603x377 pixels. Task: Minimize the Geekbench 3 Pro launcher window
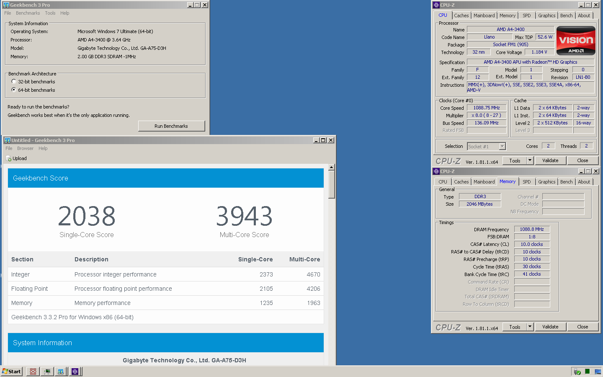click(190, 5)
